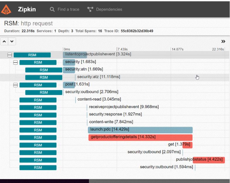Select the red get [1.379s] span

(x=188, y=145)
